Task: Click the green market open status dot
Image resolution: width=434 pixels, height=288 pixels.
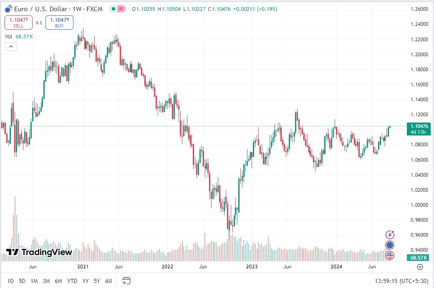Action: [x=114, y=9]
